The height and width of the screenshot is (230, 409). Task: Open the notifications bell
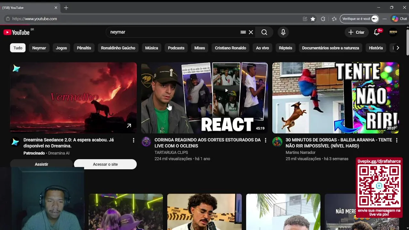pos(377,32)
